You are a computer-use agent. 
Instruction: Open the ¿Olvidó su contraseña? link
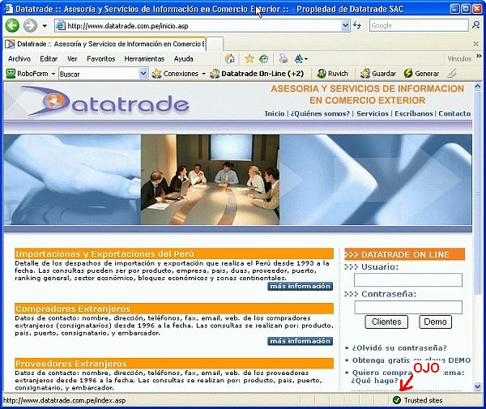click(x=399, y=348)
